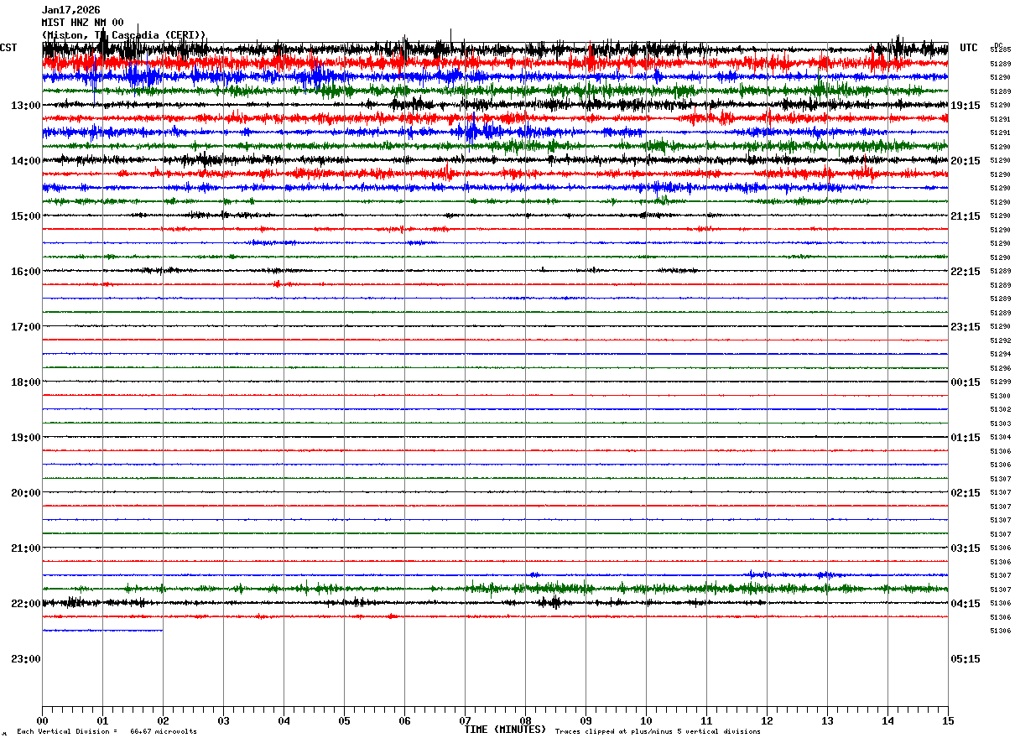This screenshot has height=743, width=1015.
Task: Click the 22:15 UTC time label
Action: [966, 272]
